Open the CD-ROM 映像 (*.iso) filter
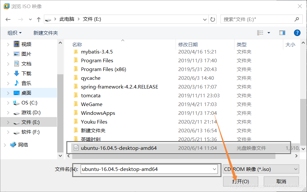This screenshot has width=307, height=192. tap(261, 169)
